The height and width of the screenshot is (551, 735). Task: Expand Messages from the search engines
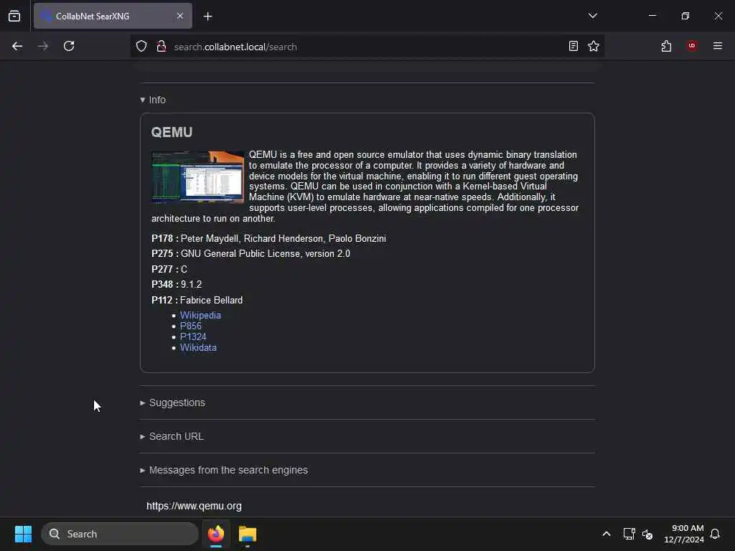click(224, 470)
